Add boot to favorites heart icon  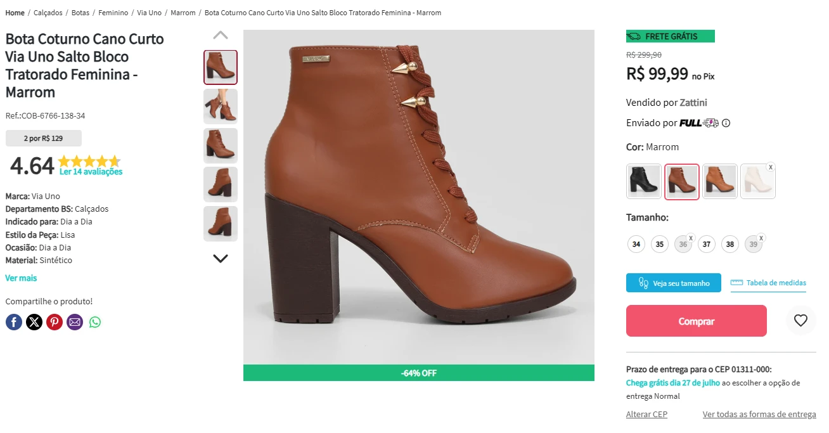[x=800, y=321]
